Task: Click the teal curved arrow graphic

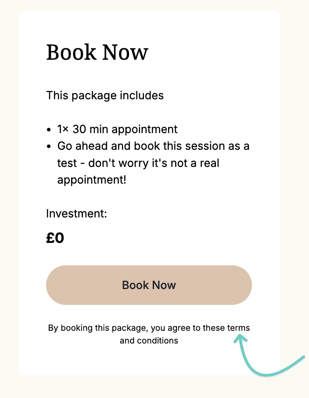Action: (268, 356)
